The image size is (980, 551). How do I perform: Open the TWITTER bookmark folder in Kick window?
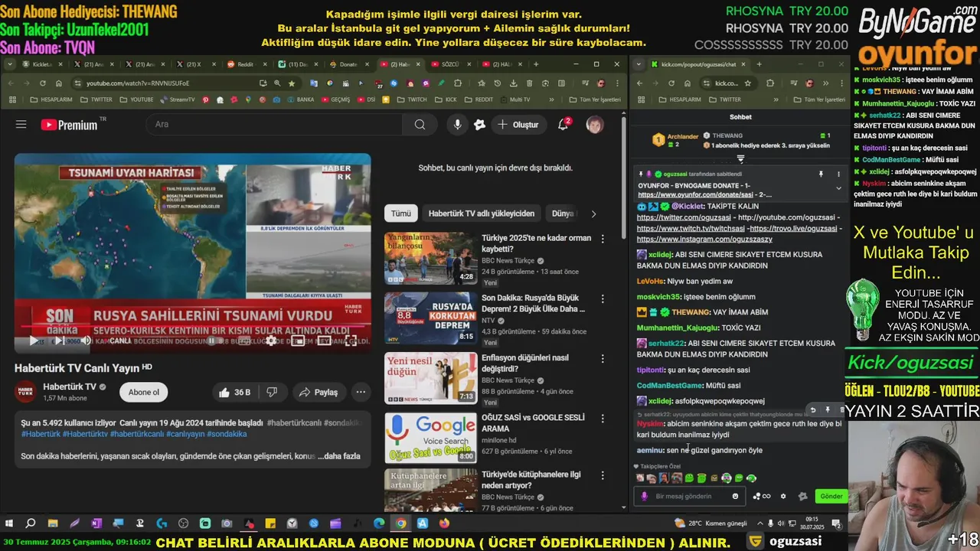(x=724, y=99)
